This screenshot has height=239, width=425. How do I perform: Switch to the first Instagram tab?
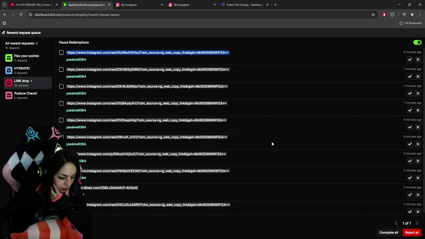[139, 5]
